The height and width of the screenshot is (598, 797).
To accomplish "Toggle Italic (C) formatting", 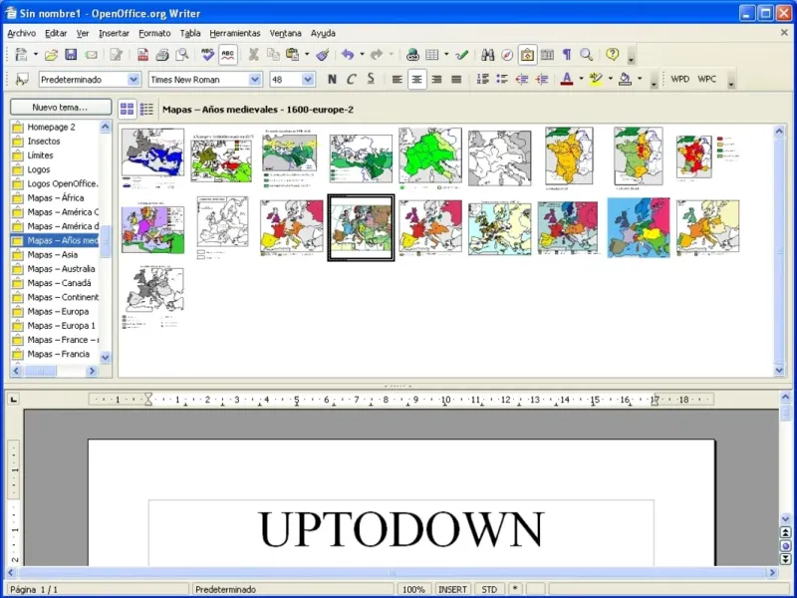I will (352, 80).
